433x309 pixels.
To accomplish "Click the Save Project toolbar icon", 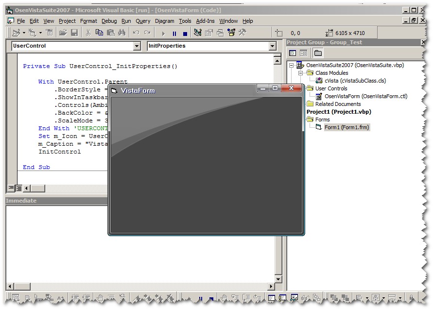I will pyautogui.click(x=74, y=33).
